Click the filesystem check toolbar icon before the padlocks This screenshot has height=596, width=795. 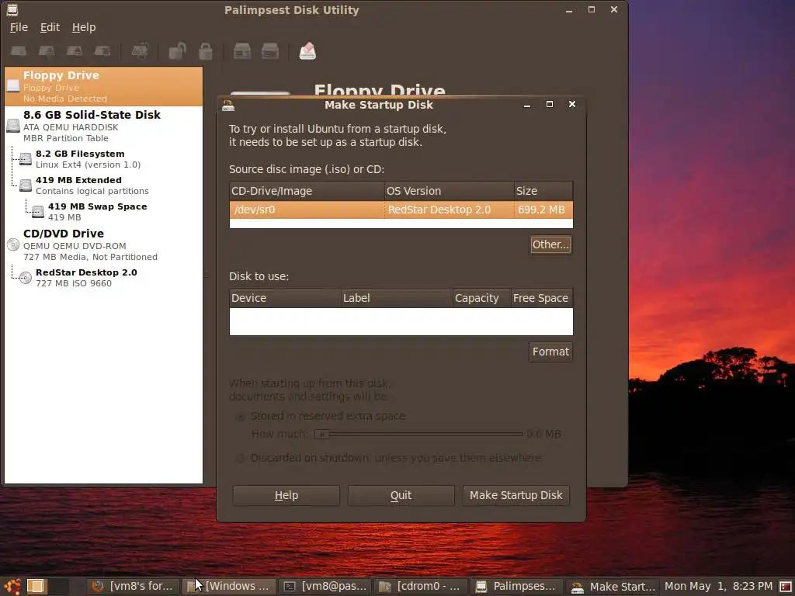tap(140, 51)
